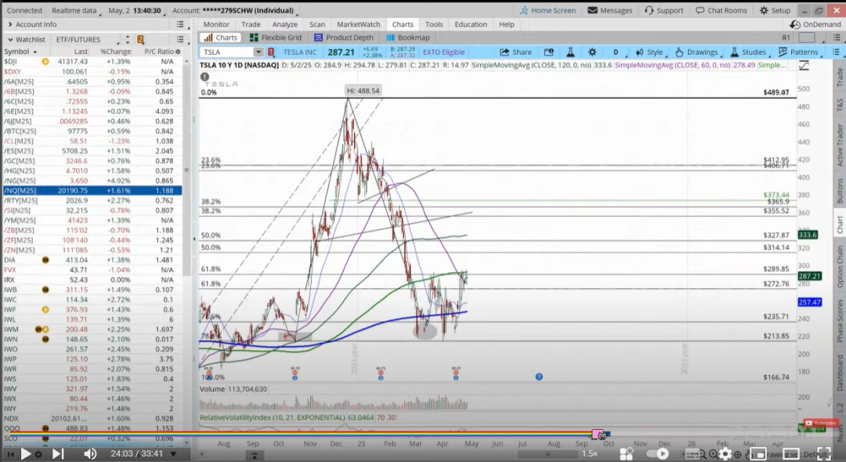Image resolution: width=846 pixels, height=462 pixels.
Task: Open the Watchlist panel menu icon
Action: click(180, 39)
